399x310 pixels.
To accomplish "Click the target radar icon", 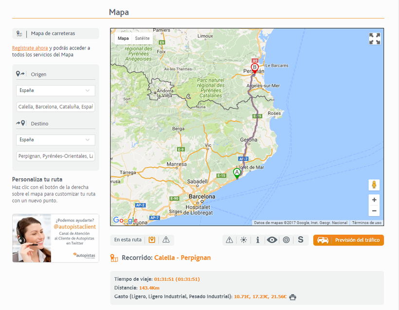I will [286, 240].
